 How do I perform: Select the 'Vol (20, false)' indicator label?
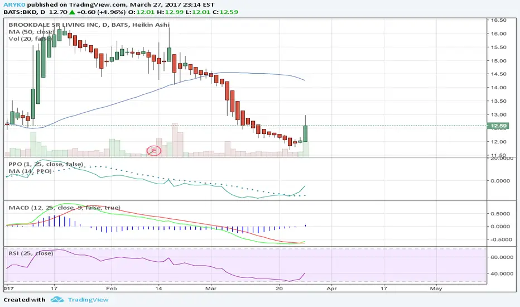[30, 39]
